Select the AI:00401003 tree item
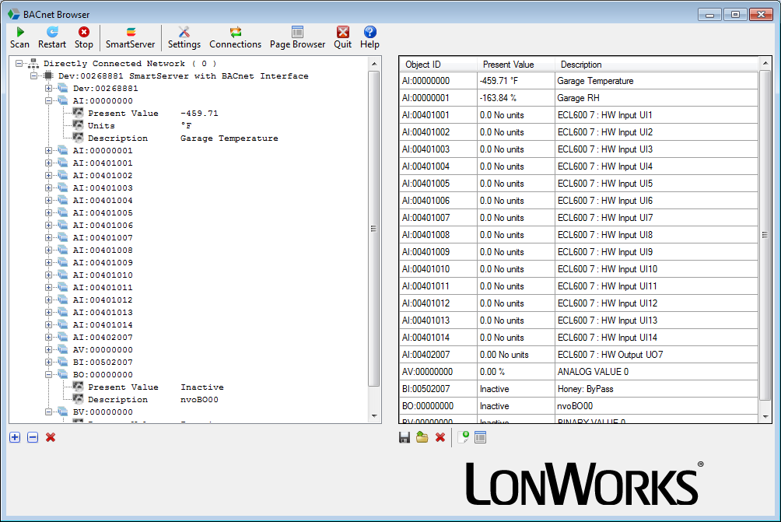Viewport: 781px width, 522px height. tap(103, 187)
